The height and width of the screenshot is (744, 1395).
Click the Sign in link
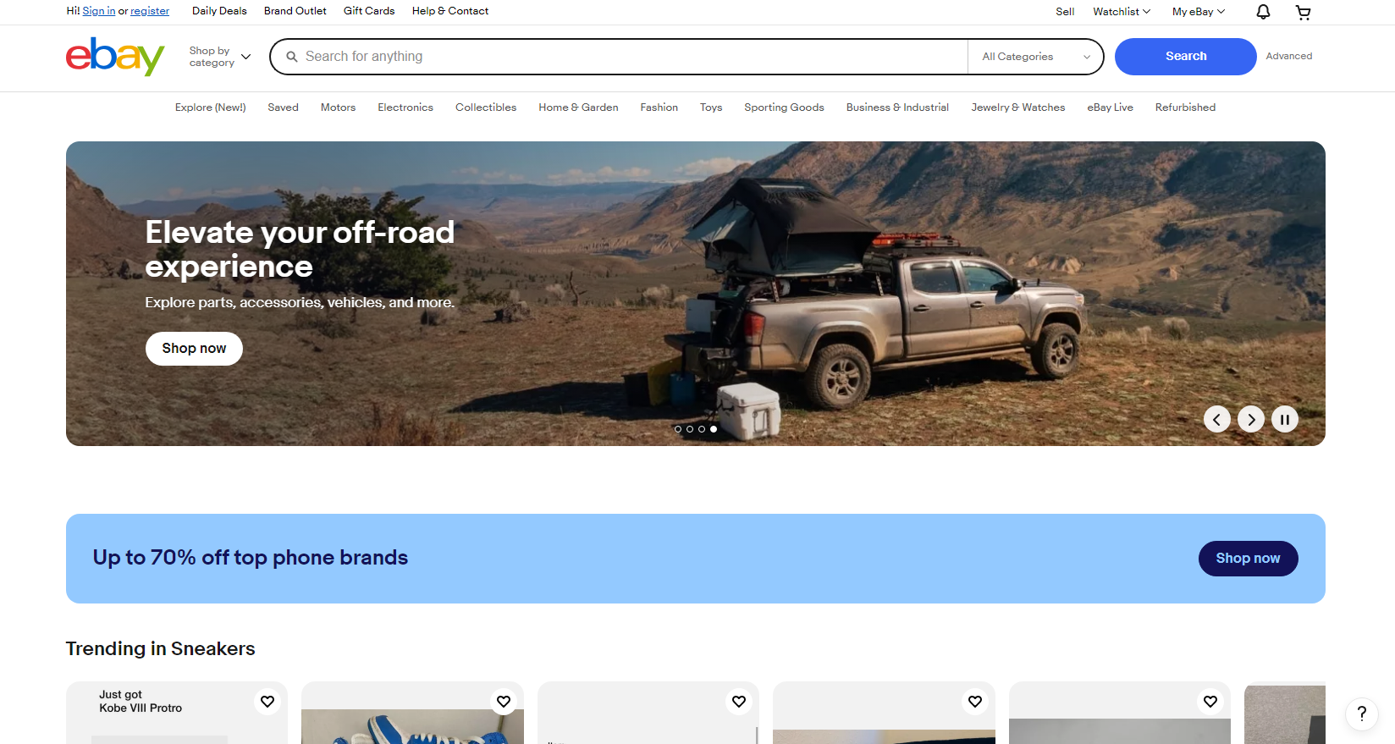(98, 11)
